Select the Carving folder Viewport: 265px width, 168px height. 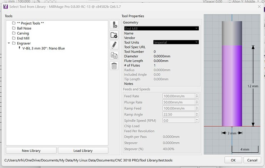point(23,33)
